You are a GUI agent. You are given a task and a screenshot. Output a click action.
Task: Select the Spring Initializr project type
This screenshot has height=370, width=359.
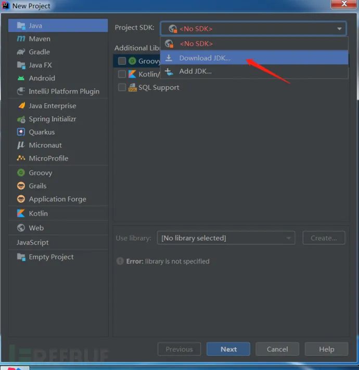pos(58,119)
